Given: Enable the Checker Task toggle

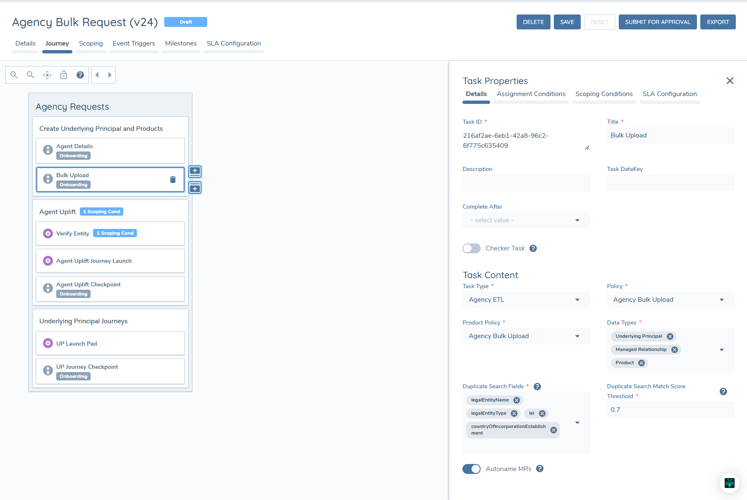Looking at the screenshot, I should [472, 248].
